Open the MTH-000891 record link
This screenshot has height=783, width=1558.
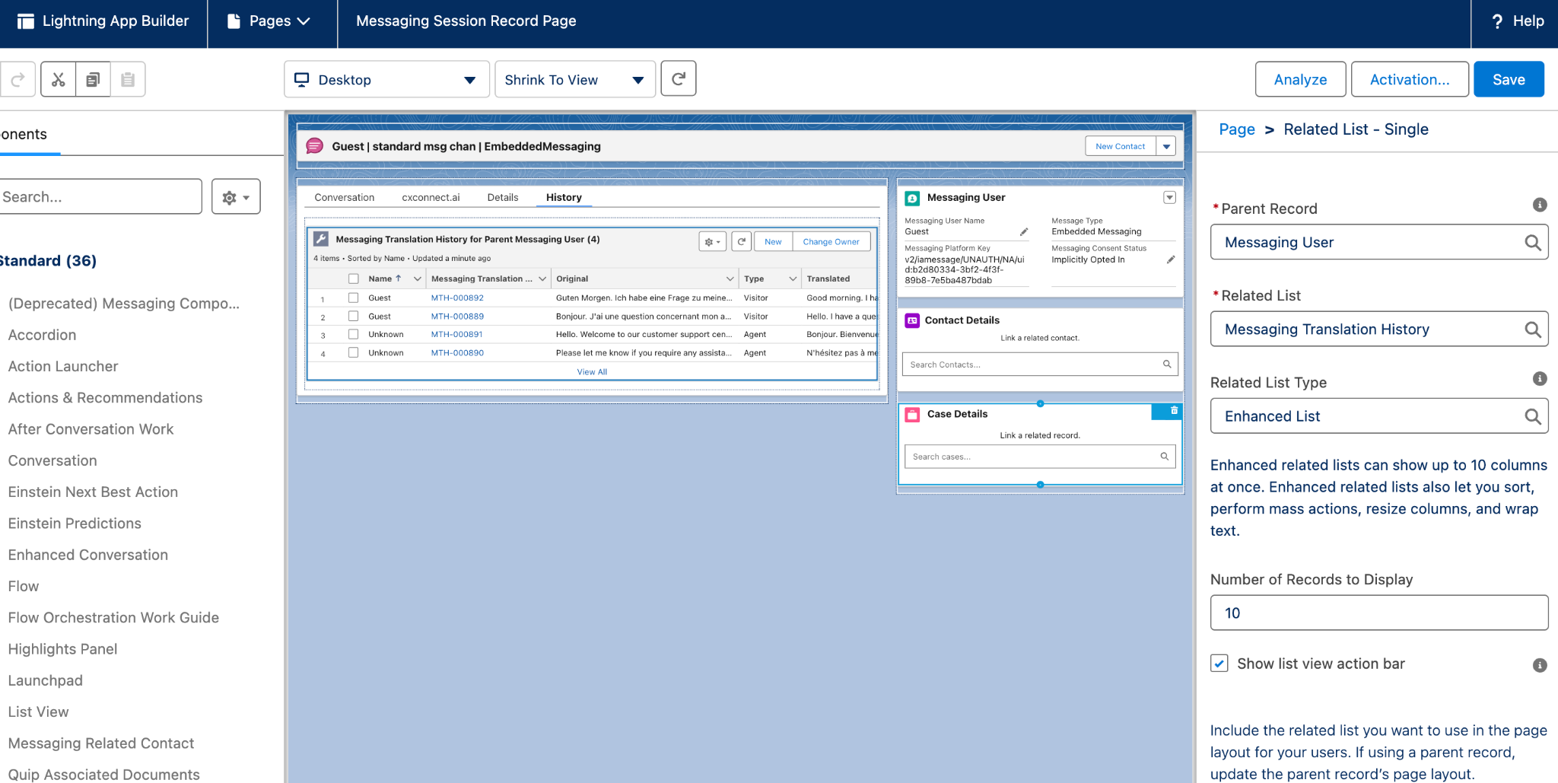pyautogui.click(x=457, y=334)
